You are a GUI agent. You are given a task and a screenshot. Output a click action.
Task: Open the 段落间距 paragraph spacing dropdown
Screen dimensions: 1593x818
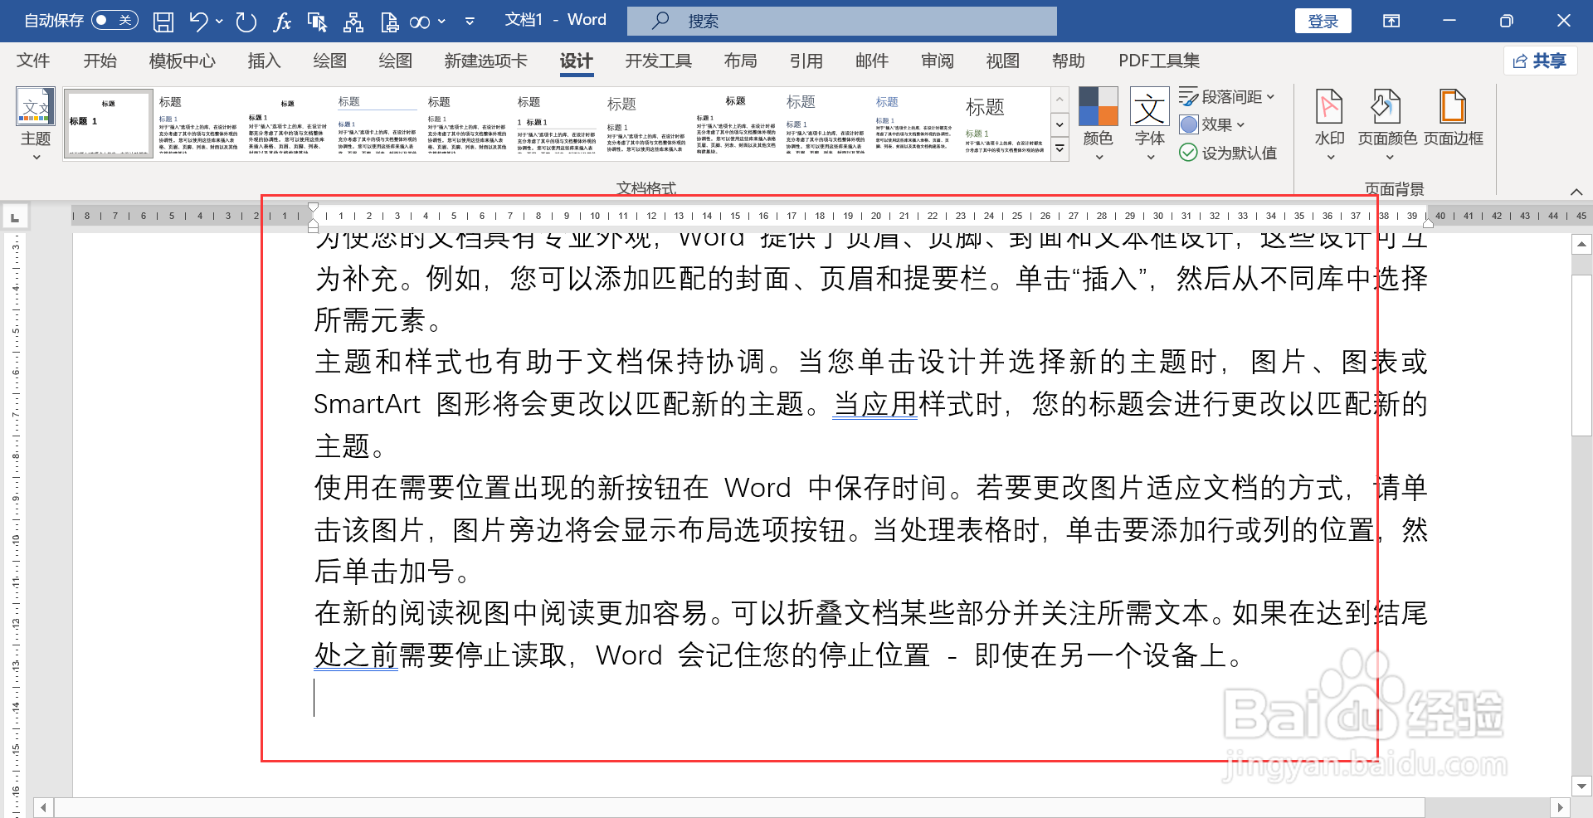pos(1227,97)
